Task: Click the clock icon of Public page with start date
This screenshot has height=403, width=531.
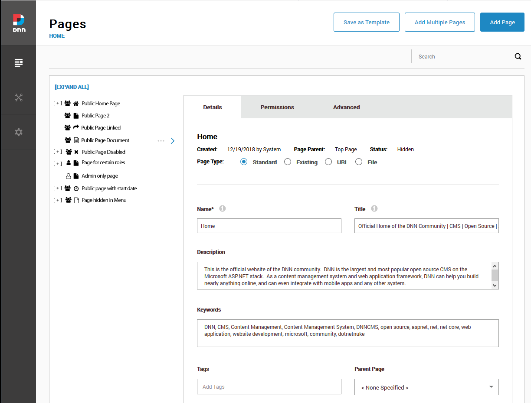Action: [x=76, y=188]
